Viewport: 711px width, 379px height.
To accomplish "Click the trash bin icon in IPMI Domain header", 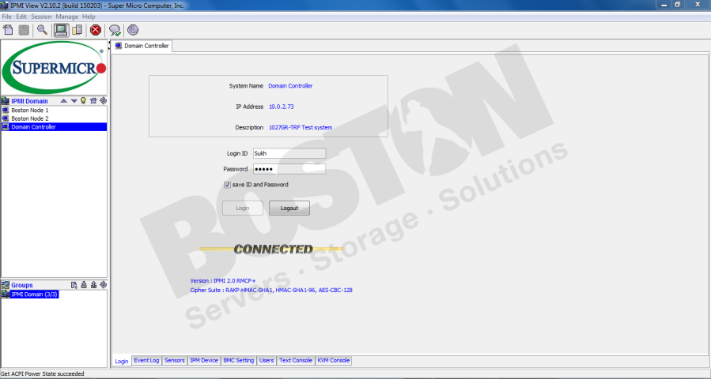I will [93, 100].
